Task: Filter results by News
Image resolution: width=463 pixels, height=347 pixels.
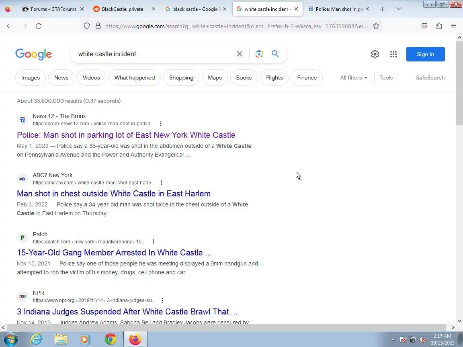Action: pos(61,78)
